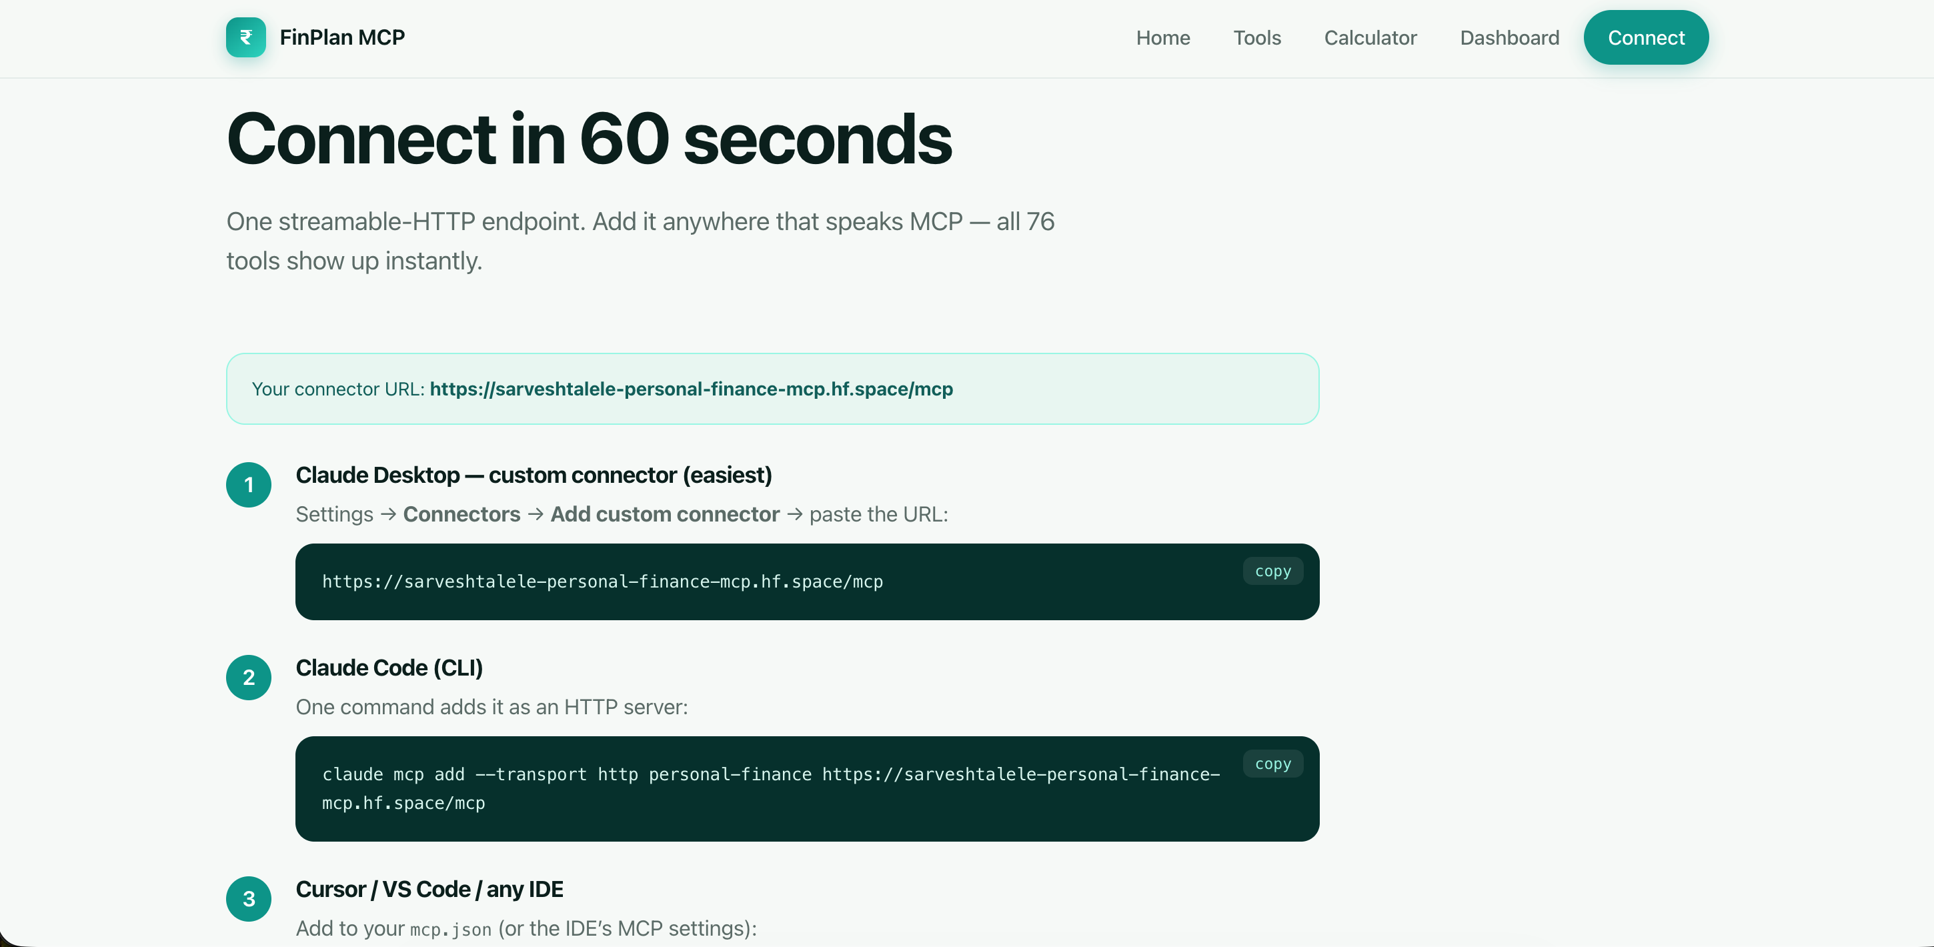Click 'Claude Desktop — custom connector (easiest)' heading
The height and width of the screenshot is (947, 1934).
click(x=534, y=476)
